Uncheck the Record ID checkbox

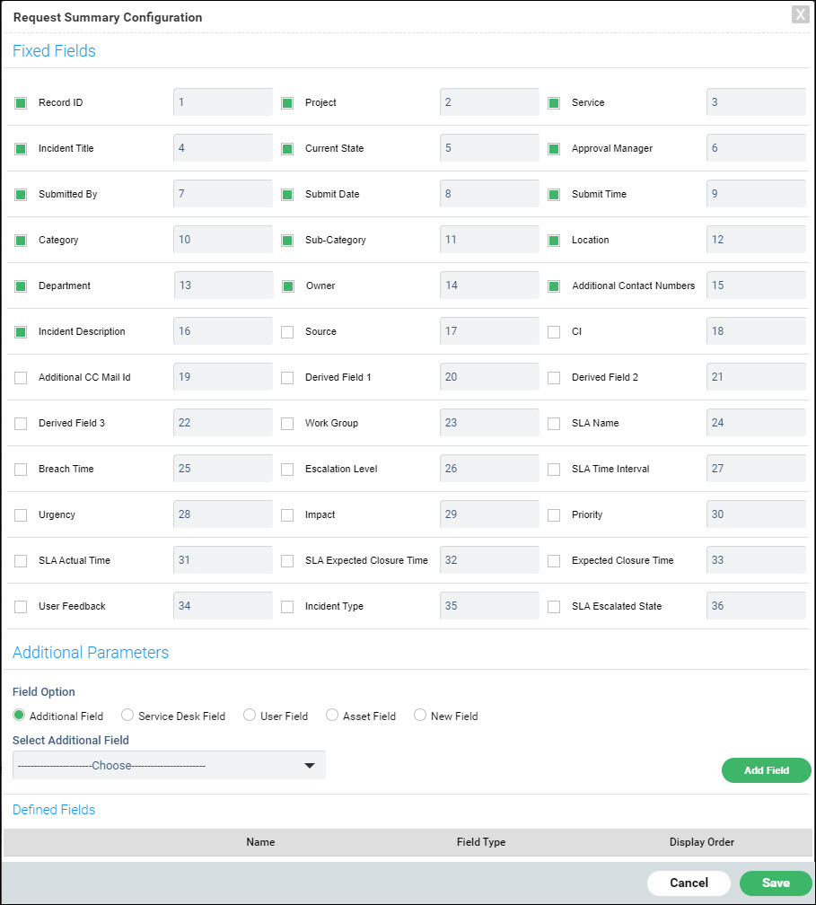click(21, 103)
